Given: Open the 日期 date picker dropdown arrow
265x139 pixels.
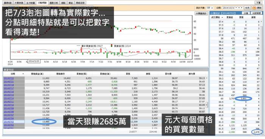Looking at the screenshot, I should 236,8.
